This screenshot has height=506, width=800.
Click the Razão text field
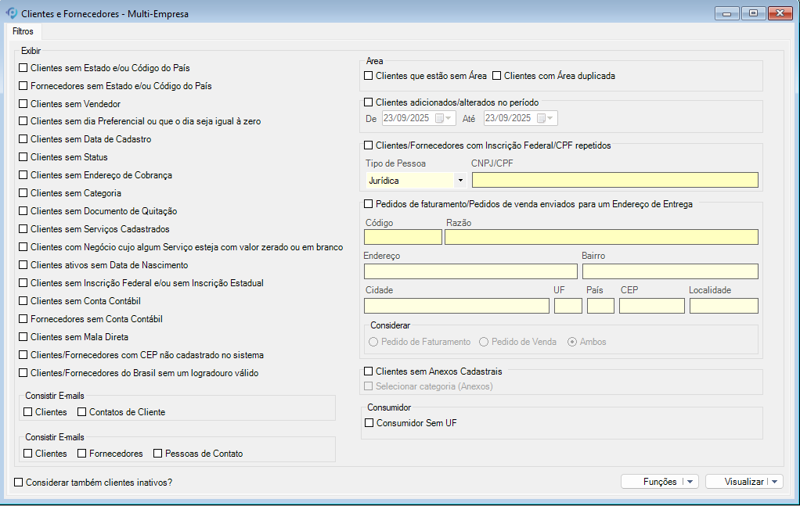click(x=601, y=237)
